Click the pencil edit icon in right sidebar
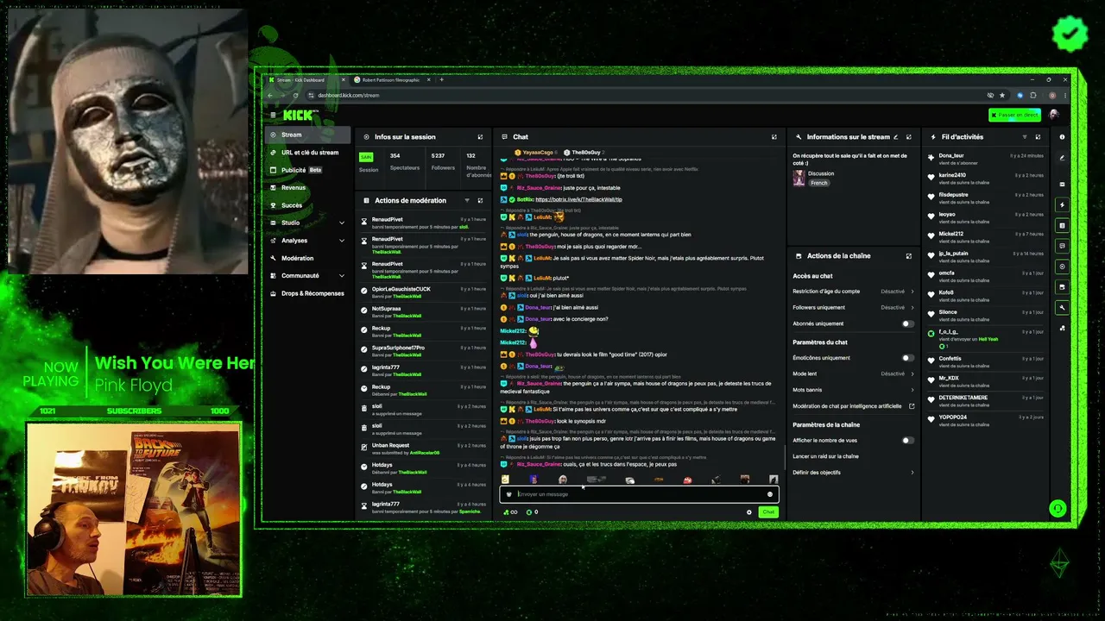Viewport: 1105px width, 621px height. [1063, 158]
